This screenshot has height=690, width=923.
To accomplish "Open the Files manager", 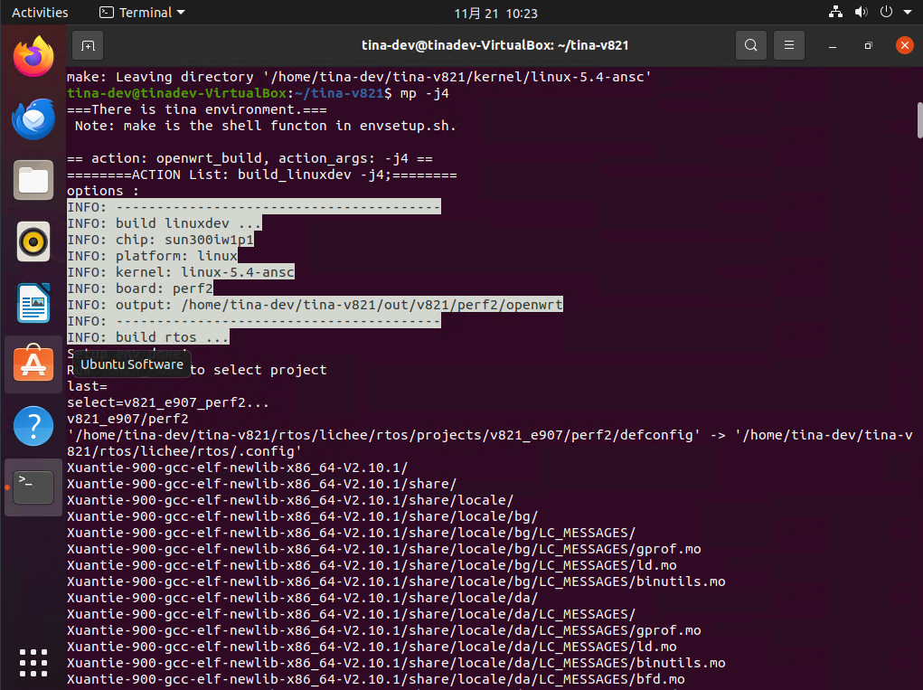I will [x=33, y=180].
